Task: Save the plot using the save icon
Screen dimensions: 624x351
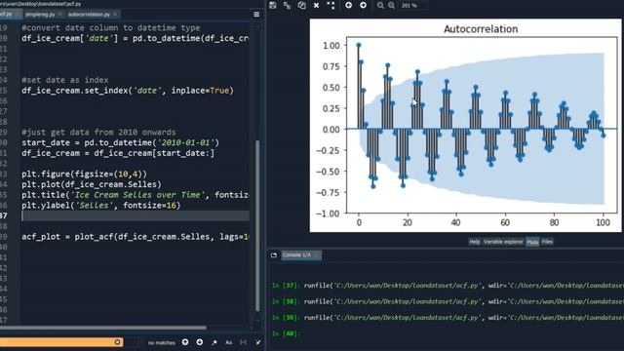Action: click(273, 5)
